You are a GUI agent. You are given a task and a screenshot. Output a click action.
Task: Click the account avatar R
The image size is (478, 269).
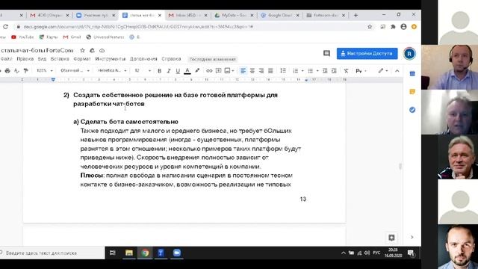(409, 54)
